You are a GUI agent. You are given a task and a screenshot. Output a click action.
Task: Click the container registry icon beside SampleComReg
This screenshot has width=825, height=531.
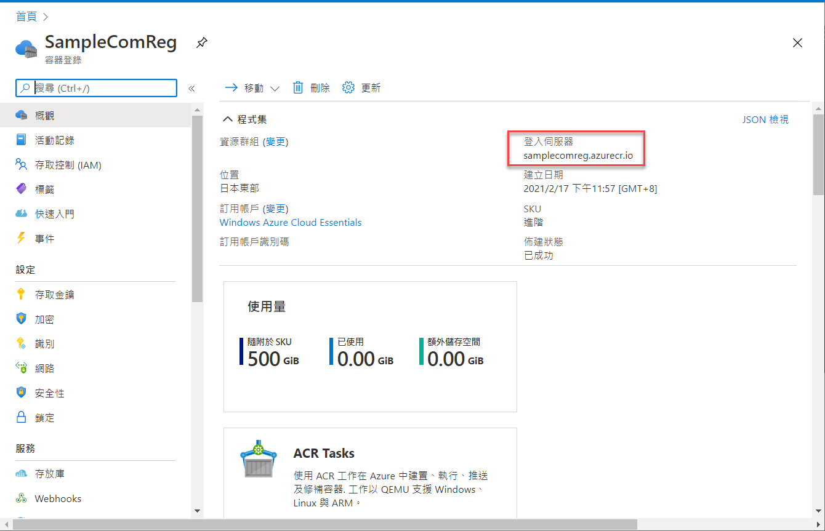[x=26, y=49]
